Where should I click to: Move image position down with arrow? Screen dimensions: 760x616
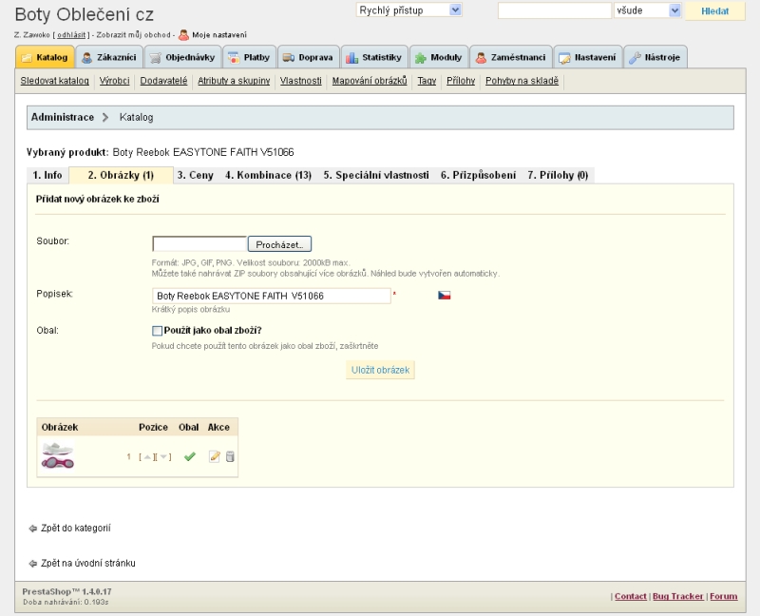click(163, 457)
